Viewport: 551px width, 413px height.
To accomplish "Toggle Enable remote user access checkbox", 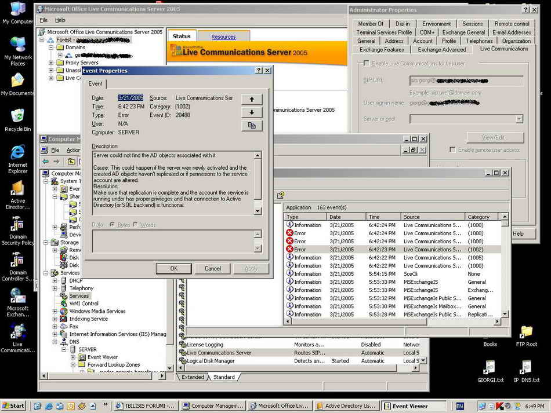I will 452,150.
